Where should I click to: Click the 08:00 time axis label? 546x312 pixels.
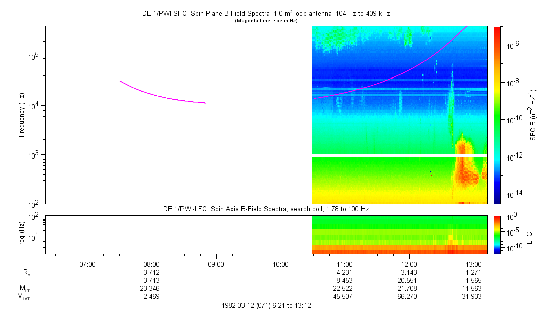151,264
